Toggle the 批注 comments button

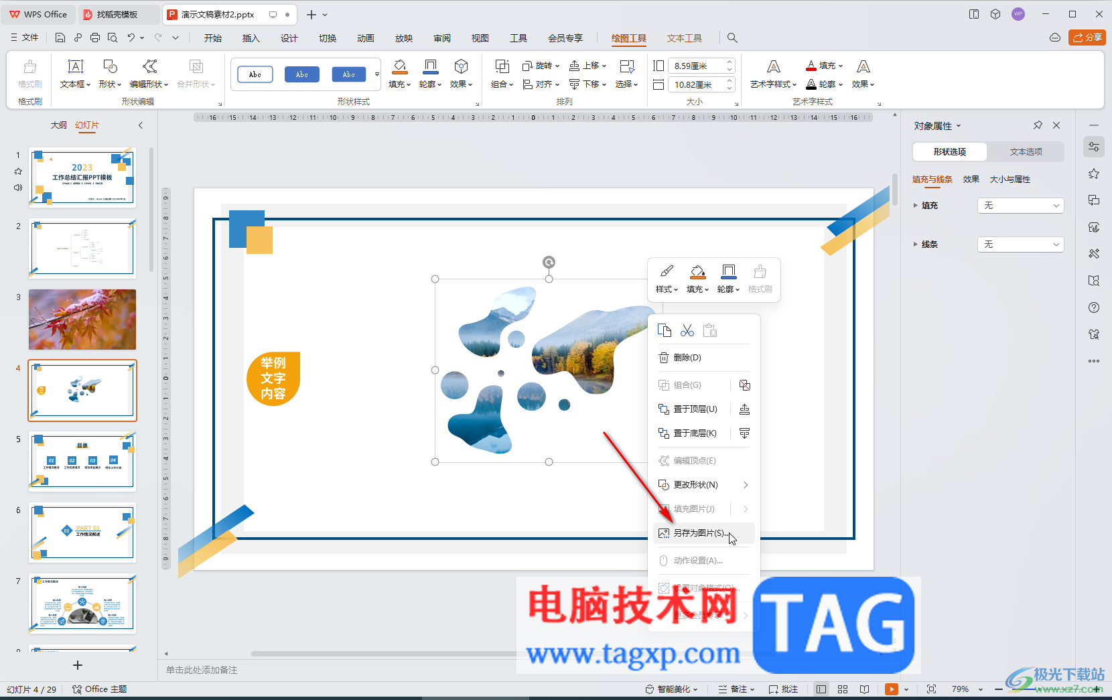coord(783,689)
